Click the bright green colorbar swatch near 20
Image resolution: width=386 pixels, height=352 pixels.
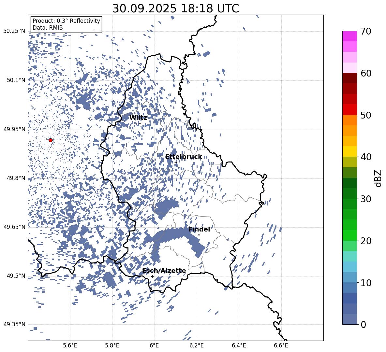tap(350, 235)
